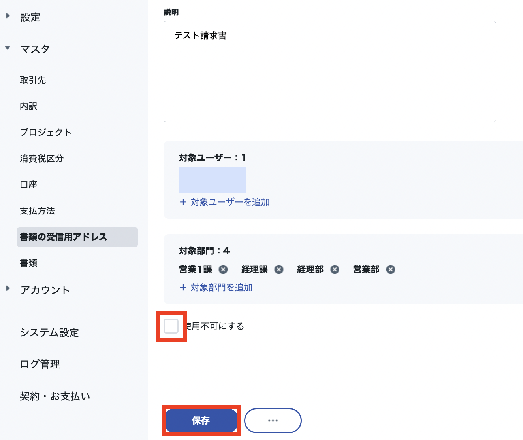Click the 保存 button
The width and height of the screenshot is (523, 440).
click(x=201, y=420)
